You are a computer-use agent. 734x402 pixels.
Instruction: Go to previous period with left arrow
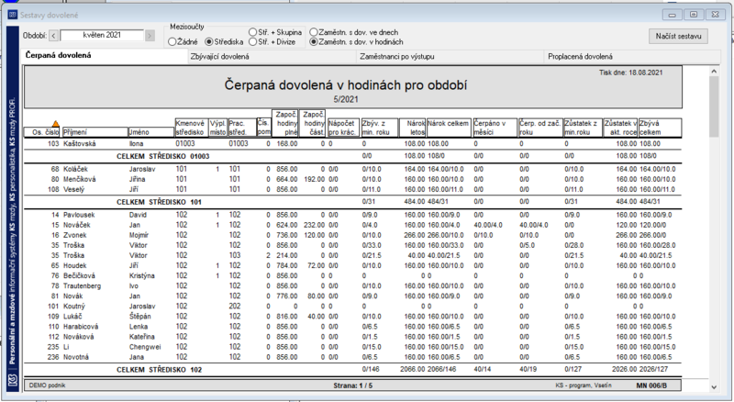coord(53,36)
